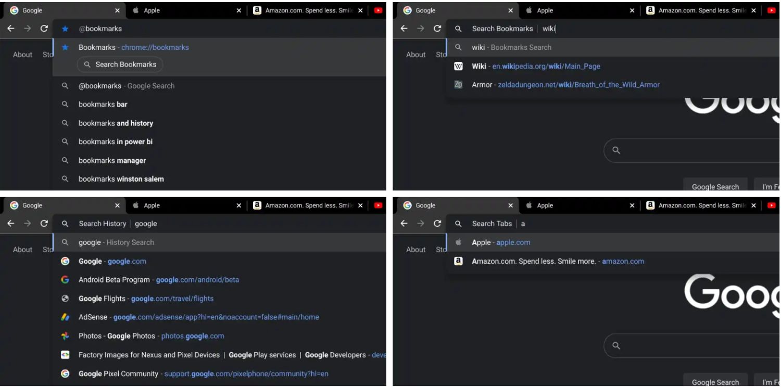This screenshot has width=781, height=388.
Task: Click the Wikipedia favicon beside the Wiki suggestion
Action: (458, 66)
